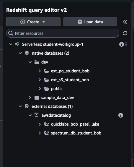Click the magnifier icon in Filter resources

click(11, 33)
